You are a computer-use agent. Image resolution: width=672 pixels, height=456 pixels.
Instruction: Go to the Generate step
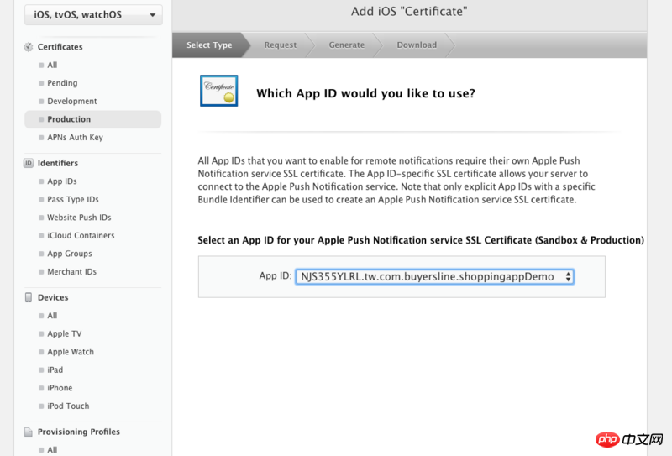pyautogui.click(x=347, y=45)
